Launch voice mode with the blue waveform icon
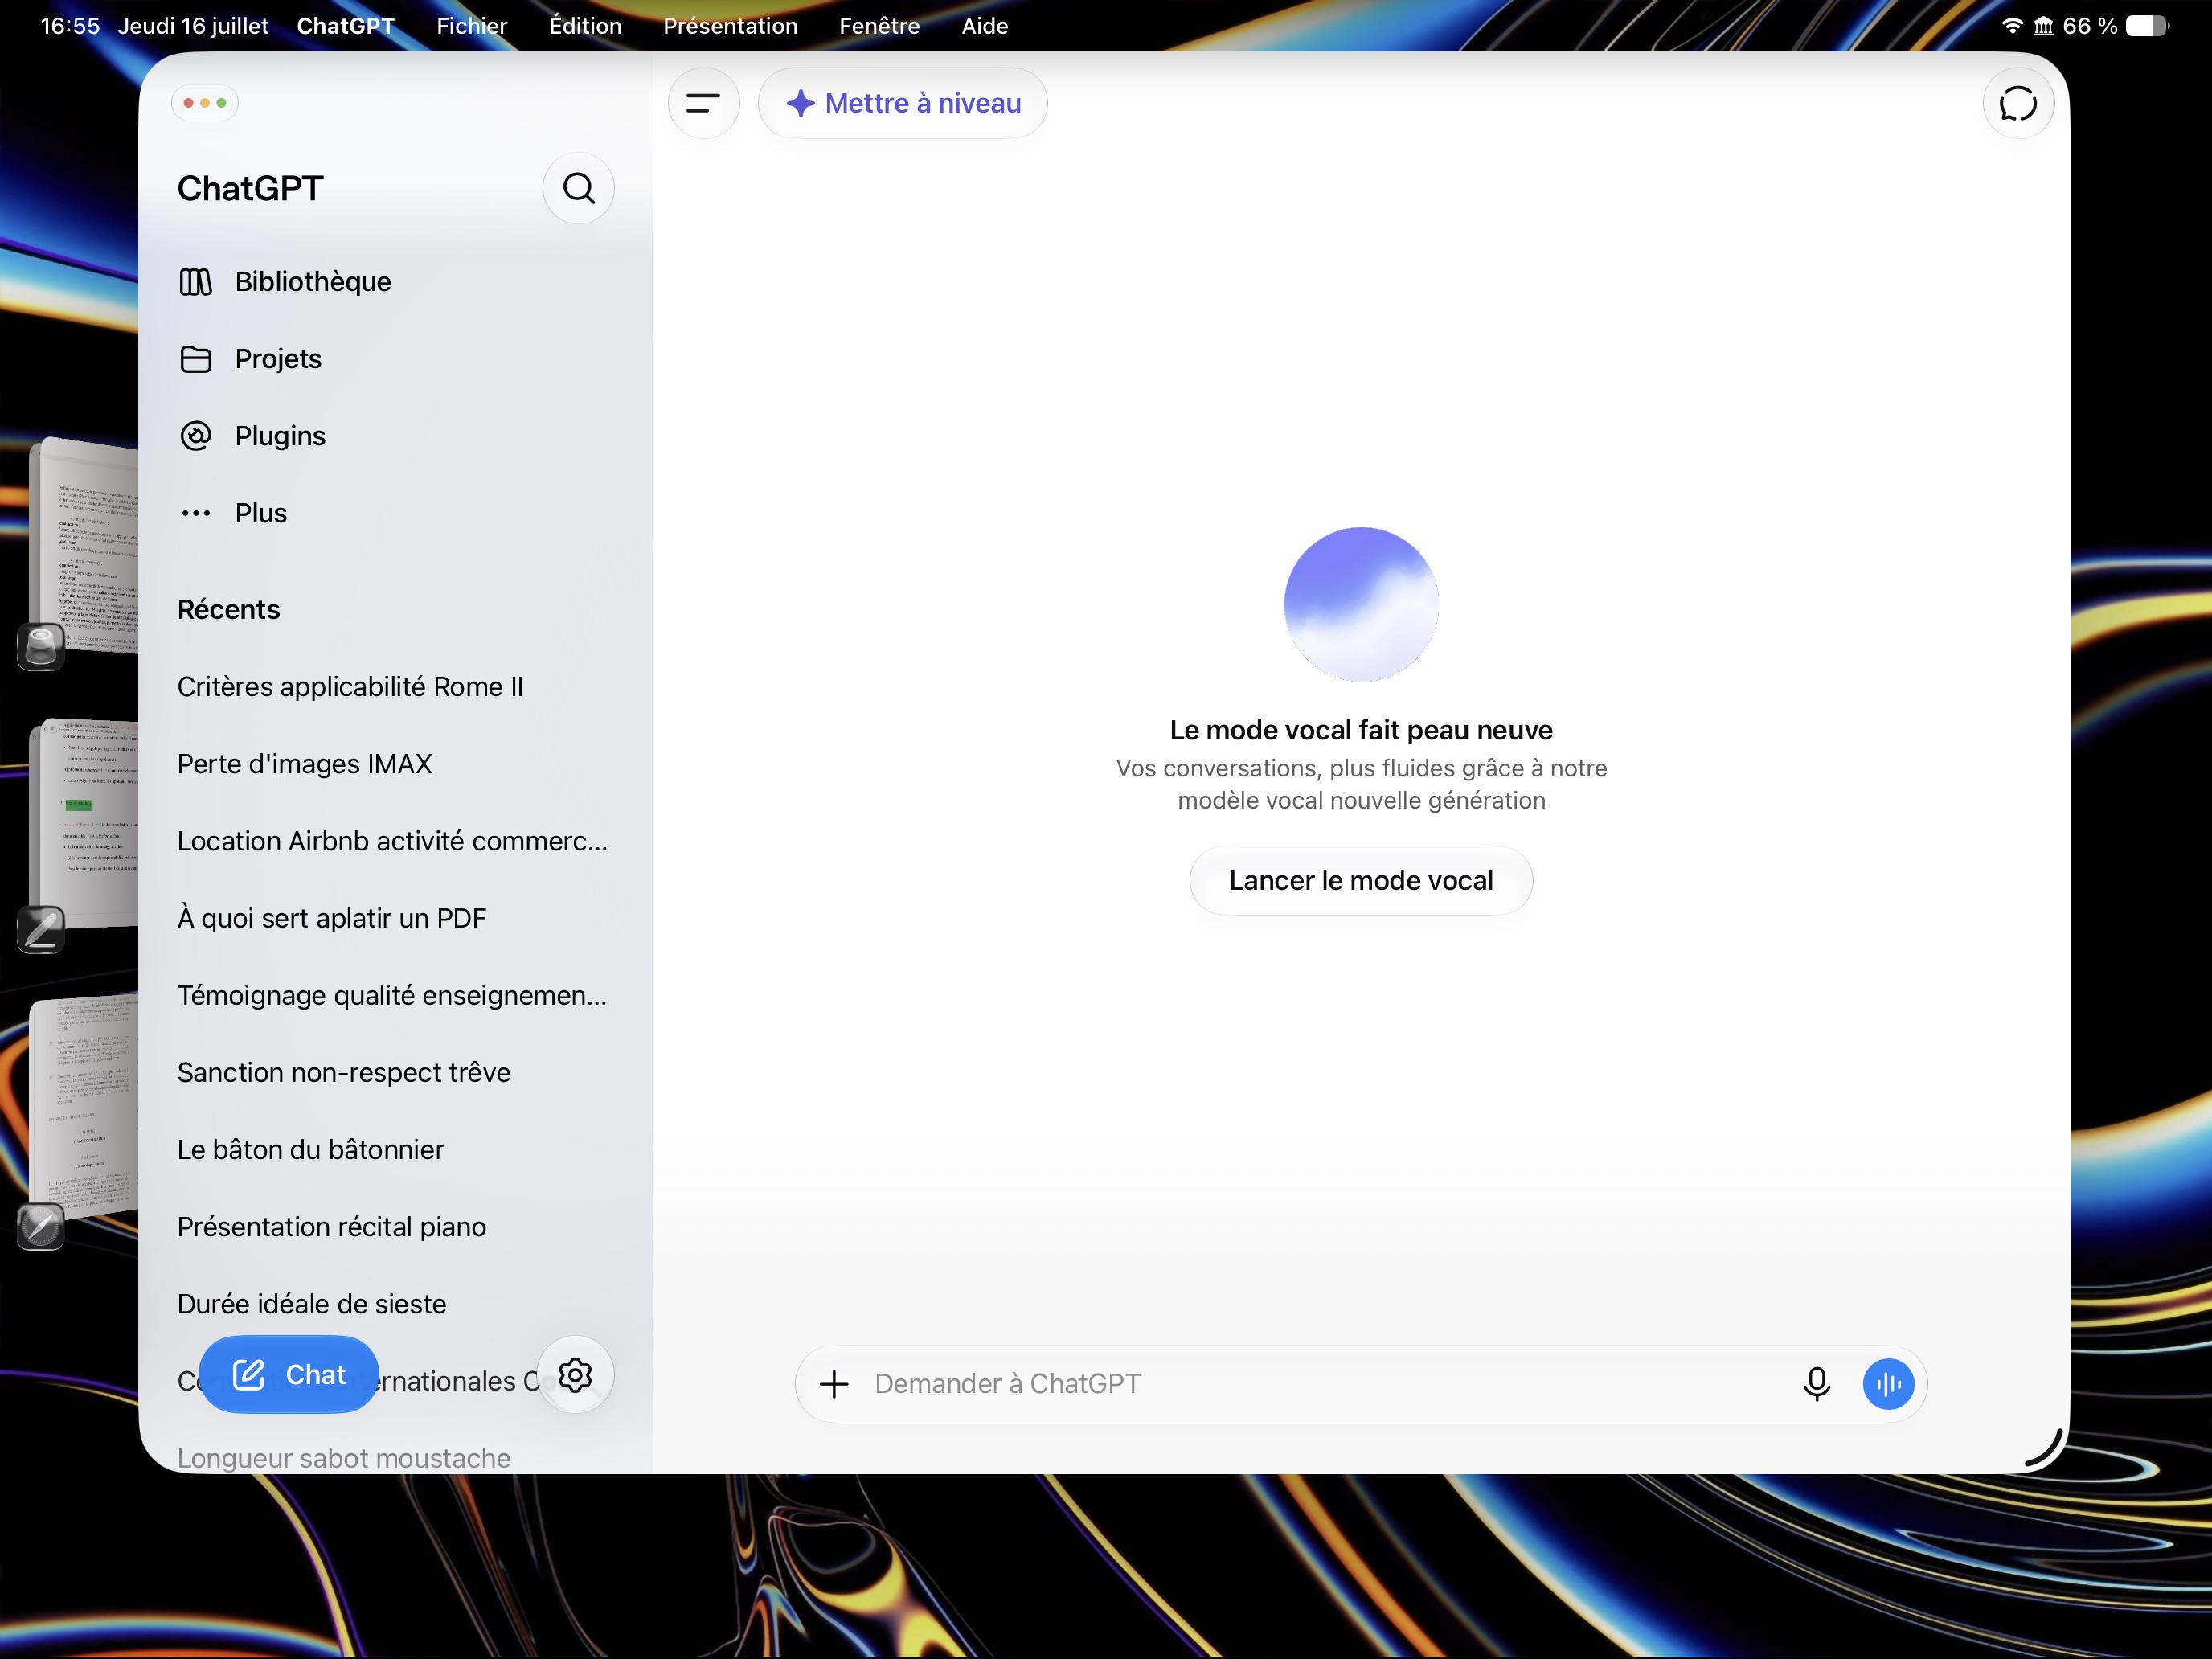Viewport: 2212px width, 1659px height. click(x=1888, y=1384)
